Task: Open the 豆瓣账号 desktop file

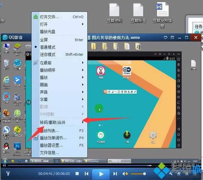Action: tap(138, 13)
